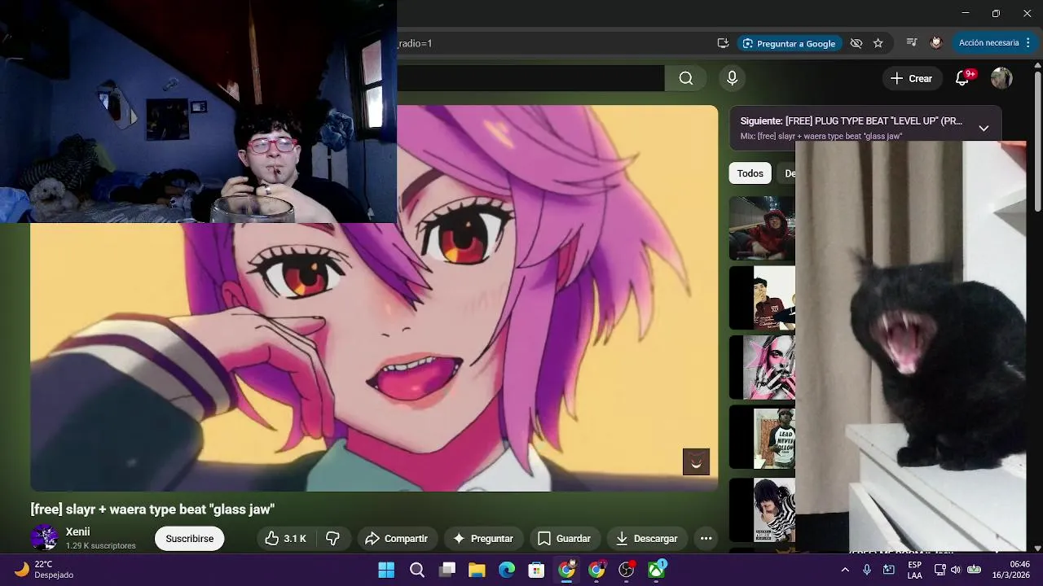The height and width of the screenshot is (586, 1043).
Task: Open OBS Studio from the taskbar
Action: coord(626,570)
